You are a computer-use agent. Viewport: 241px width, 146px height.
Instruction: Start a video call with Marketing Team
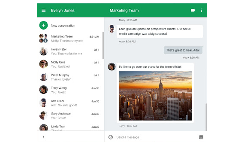pyautogui.click(x=193, y=10)
